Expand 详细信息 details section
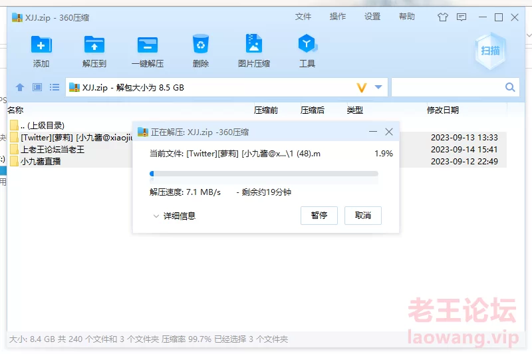Image resolution: width=532 pixels, height=354 pixels. coord(174,216)
